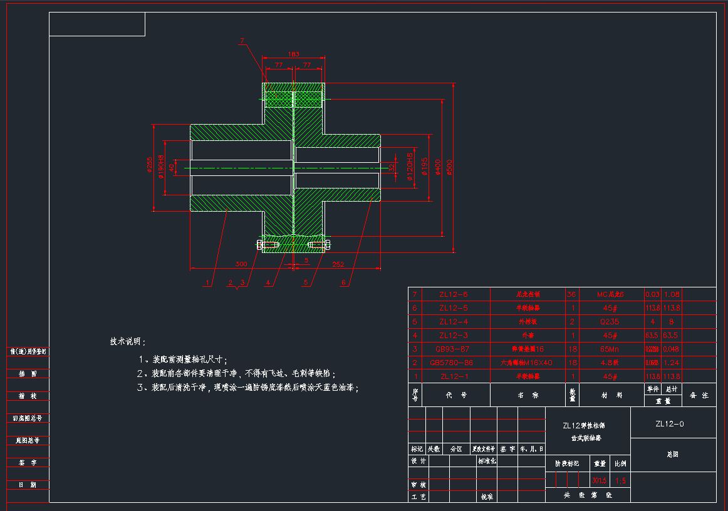
Task: Select the ø120H8 bore dimension
Action: 410,167
